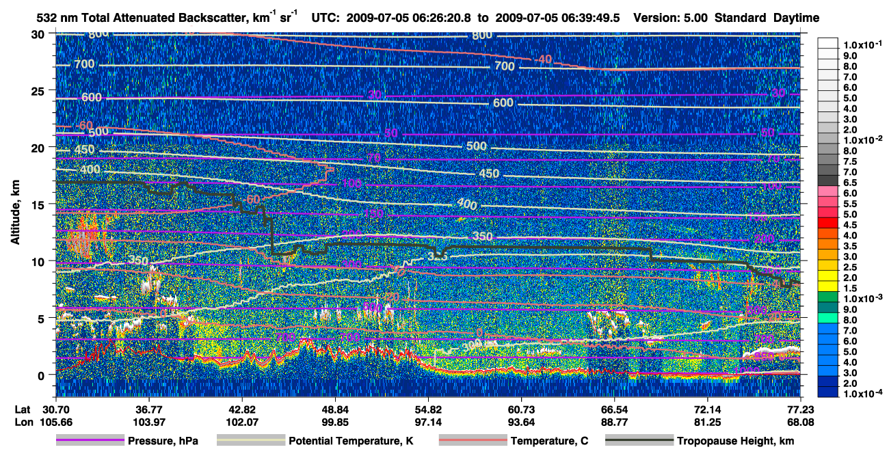Click the colorbar label '6.5'
This screenshot has height=456, width=889.
pyautogui.click(x=849, y=183)
